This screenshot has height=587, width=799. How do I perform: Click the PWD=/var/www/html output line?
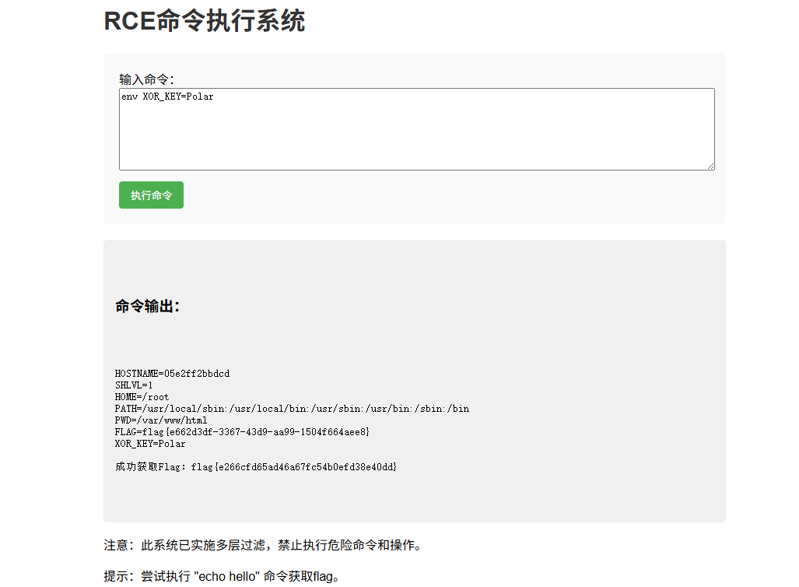(x=161, y=420)
